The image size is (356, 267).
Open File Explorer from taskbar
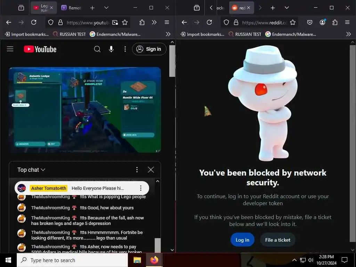click(x=137, y=260)
